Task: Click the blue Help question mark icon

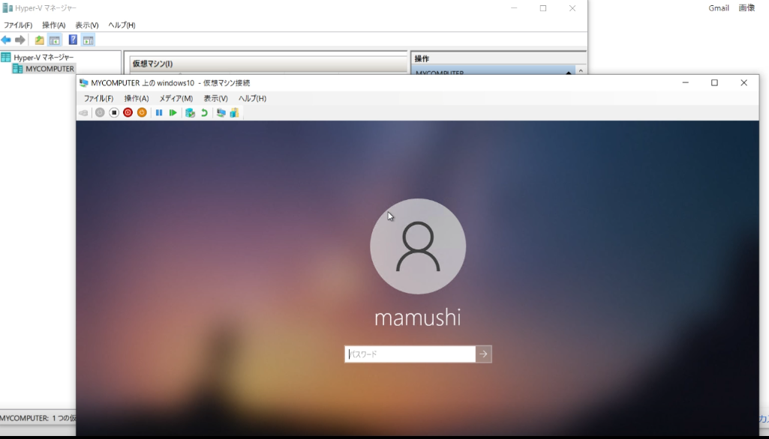Action: click(x=73, y=40)
